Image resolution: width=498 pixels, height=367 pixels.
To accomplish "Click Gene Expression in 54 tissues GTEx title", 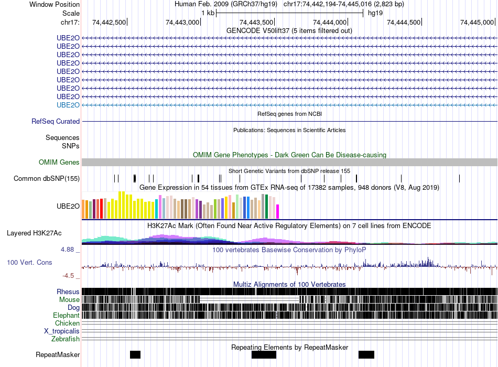I will point(289,188).
